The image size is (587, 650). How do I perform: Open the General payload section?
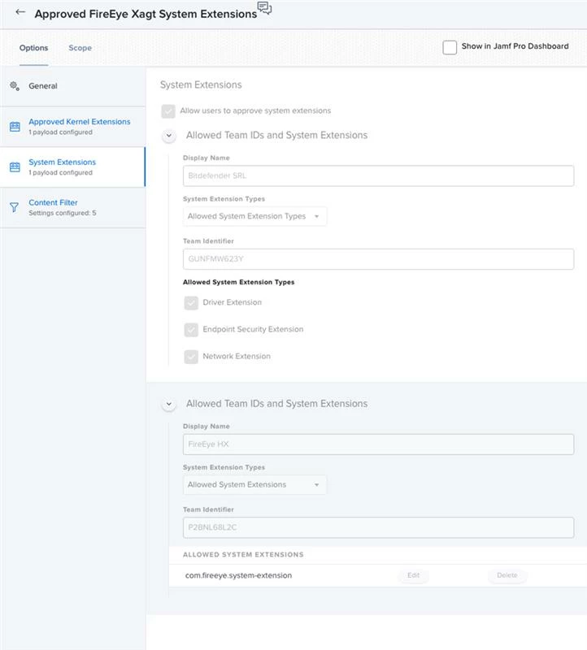pyautogui.click(x=72, y=86)
